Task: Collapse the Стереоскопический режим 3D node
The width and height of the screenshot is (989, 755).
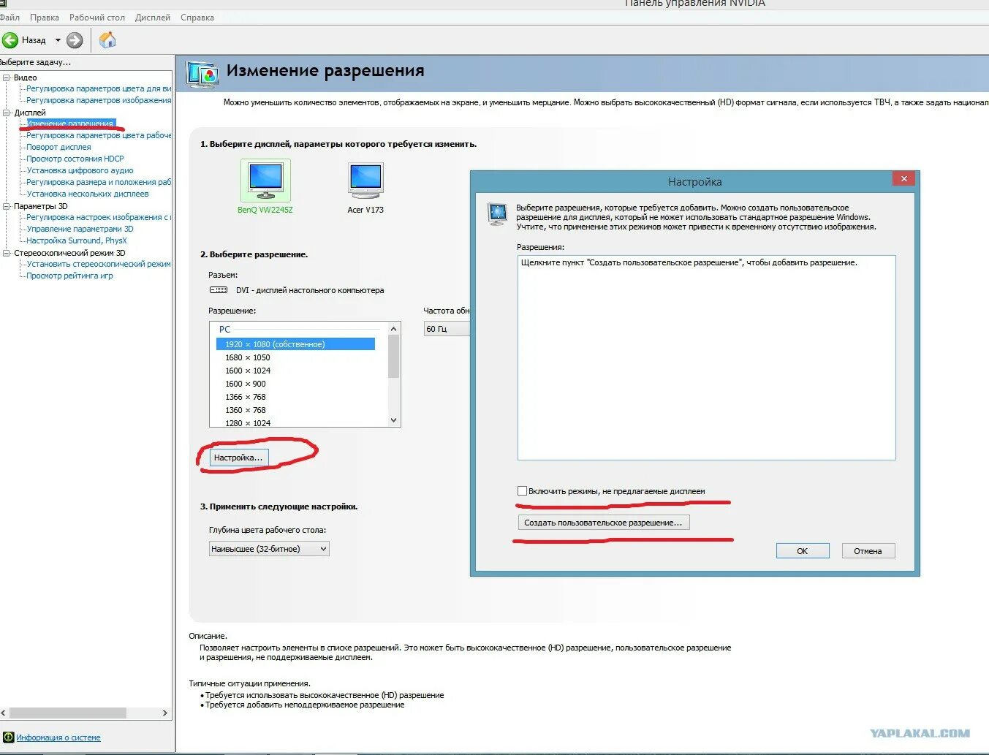Action: point(7,253)
